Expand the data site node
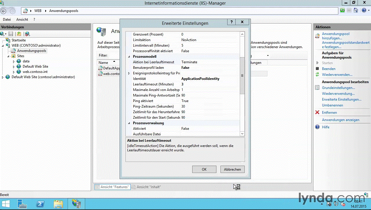Viewport: 371px width, 210px height. click(x=14, y=62)
